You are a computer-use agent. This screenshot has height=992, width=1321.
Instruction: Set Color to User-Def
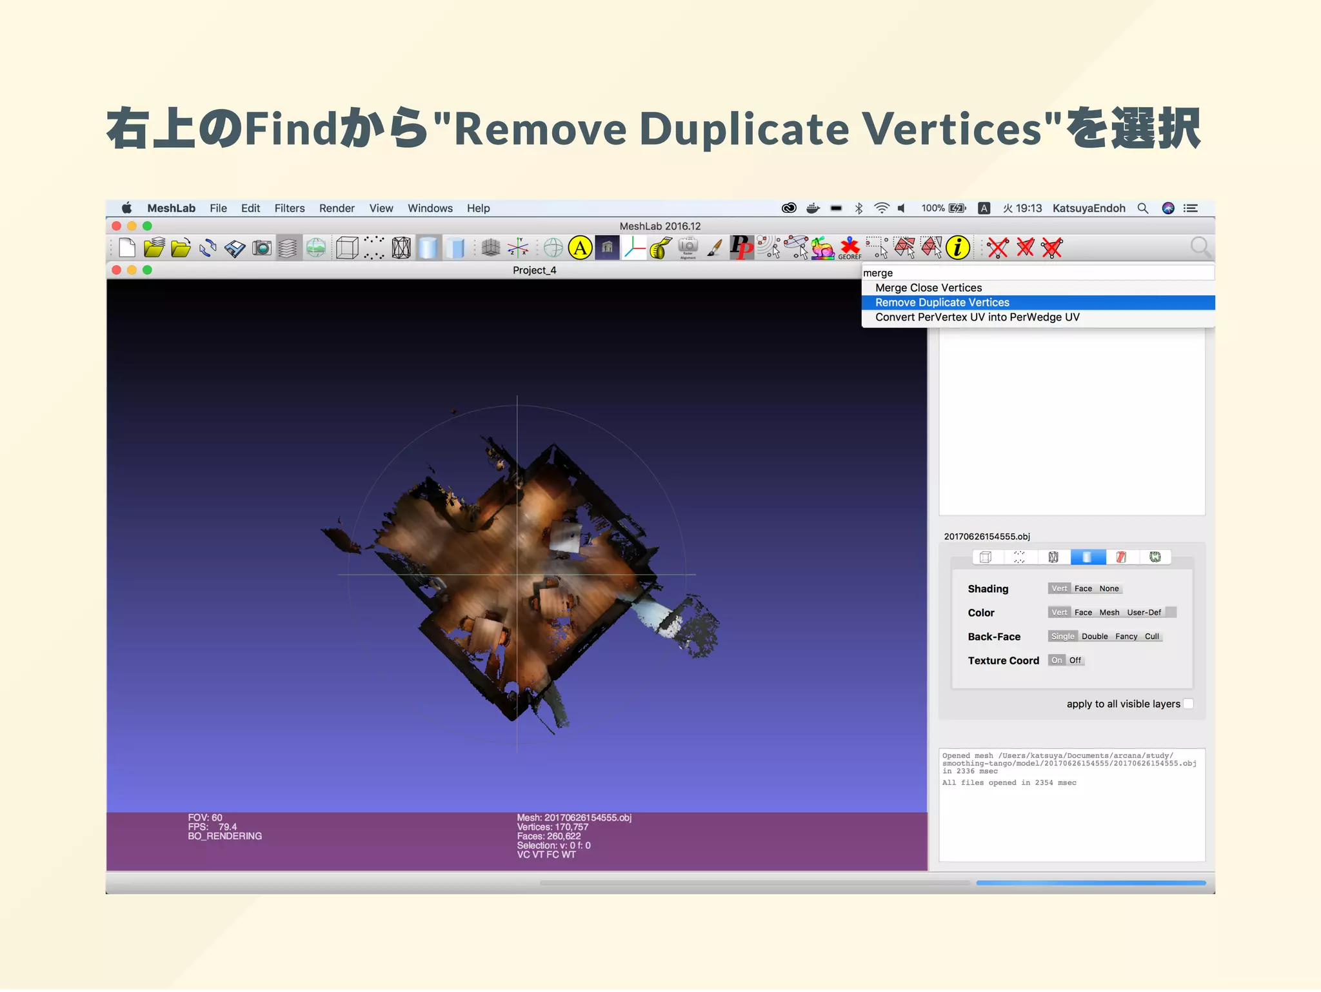(1144, 613)
